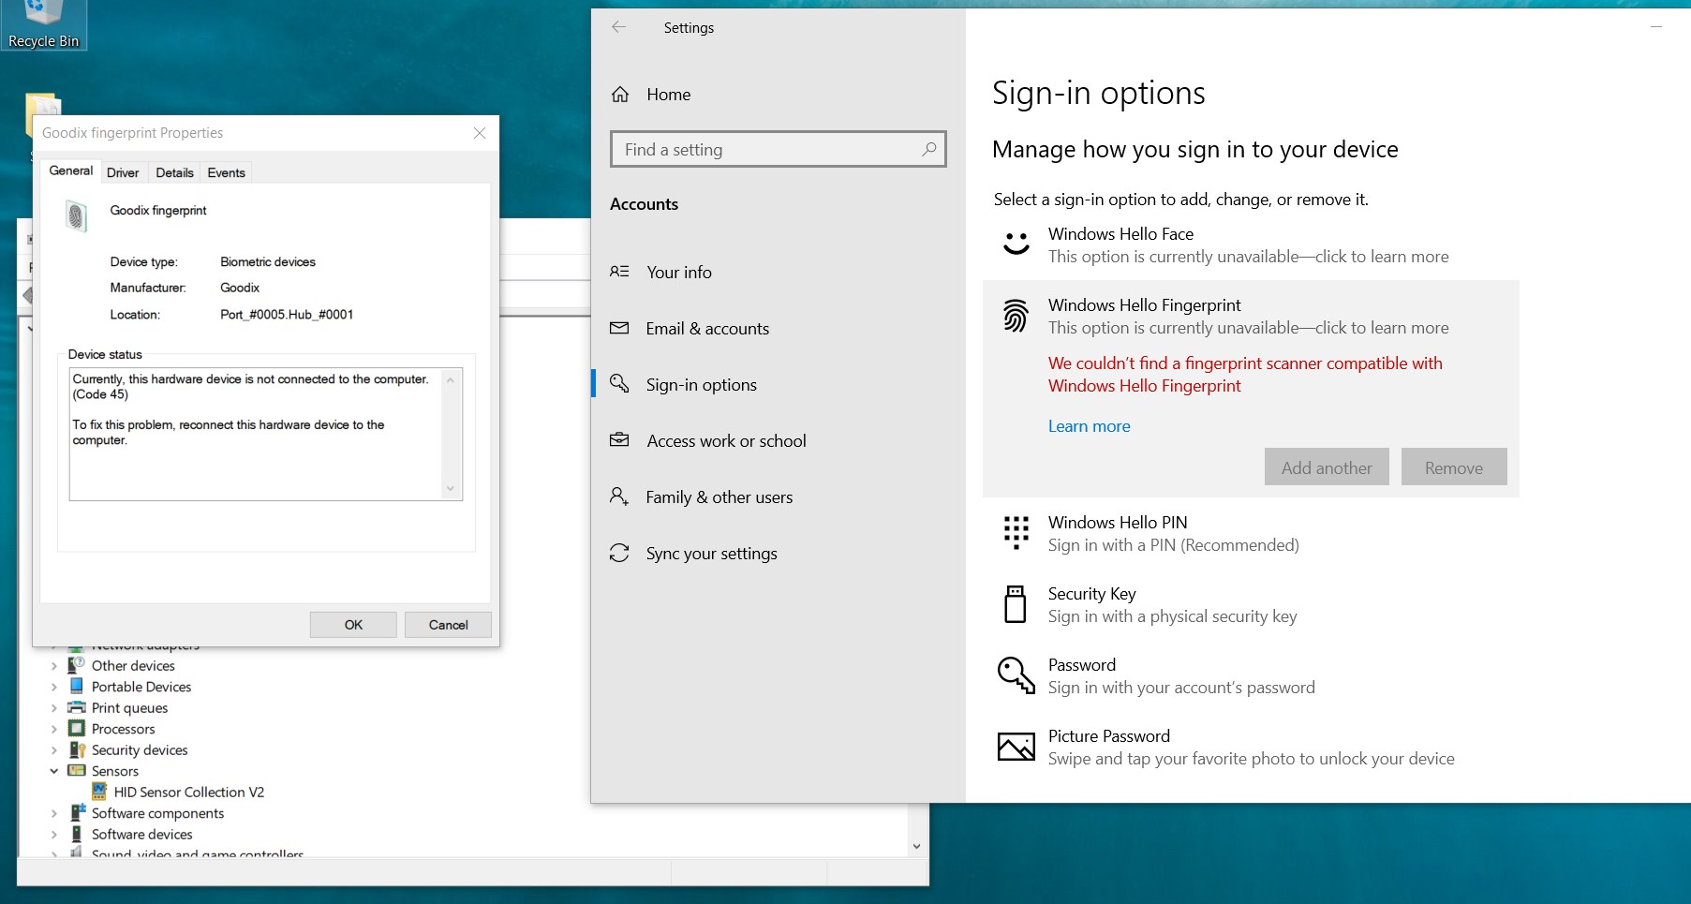Click scroll-down arrow of Device Manager list

(x=916, y=846)
